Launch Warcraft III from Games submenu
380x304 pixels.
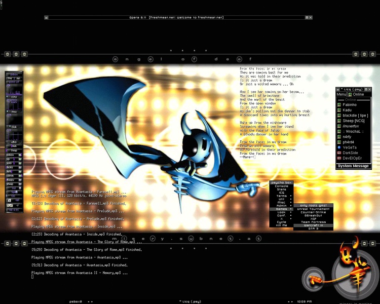313,225
